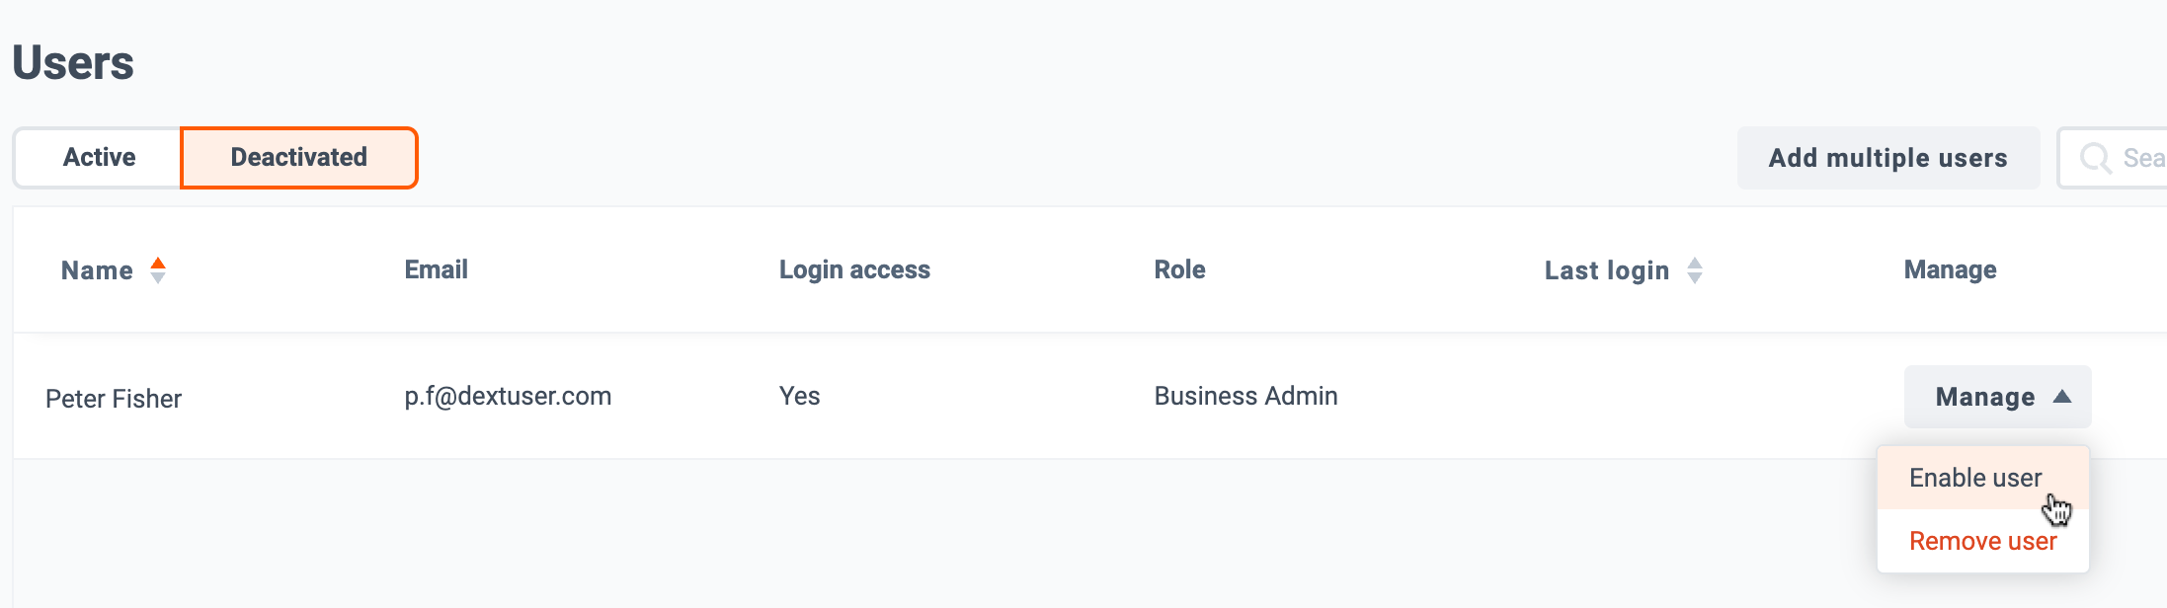Click the Business Admin role cell
The width and height of the screenshot is (2167, 608).
tap(1245, 396)
